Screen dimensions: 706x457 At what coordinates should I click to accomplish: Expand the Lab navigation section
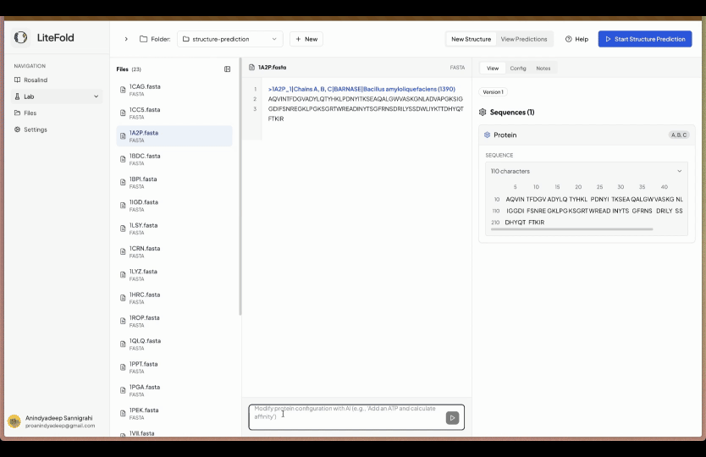96,96
